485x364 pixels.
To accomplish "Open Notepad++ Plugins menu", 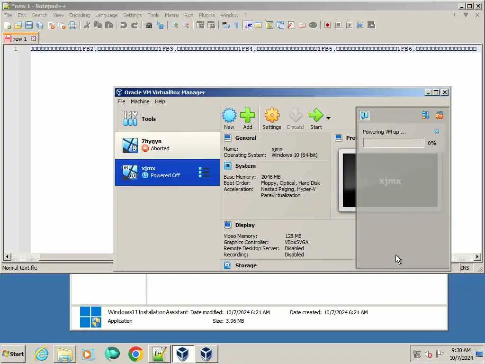I will 207,15.
